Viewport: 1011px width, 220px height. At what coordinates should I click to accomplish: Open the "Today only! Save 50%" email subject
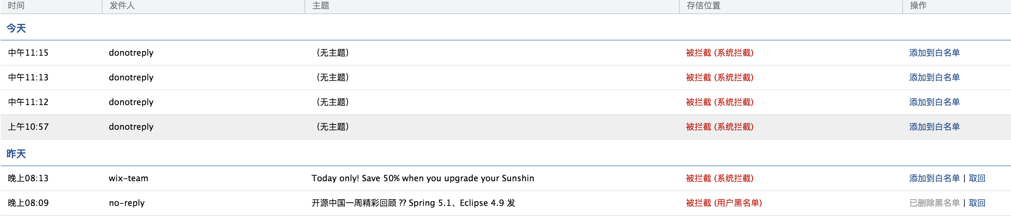click(422, 178)
